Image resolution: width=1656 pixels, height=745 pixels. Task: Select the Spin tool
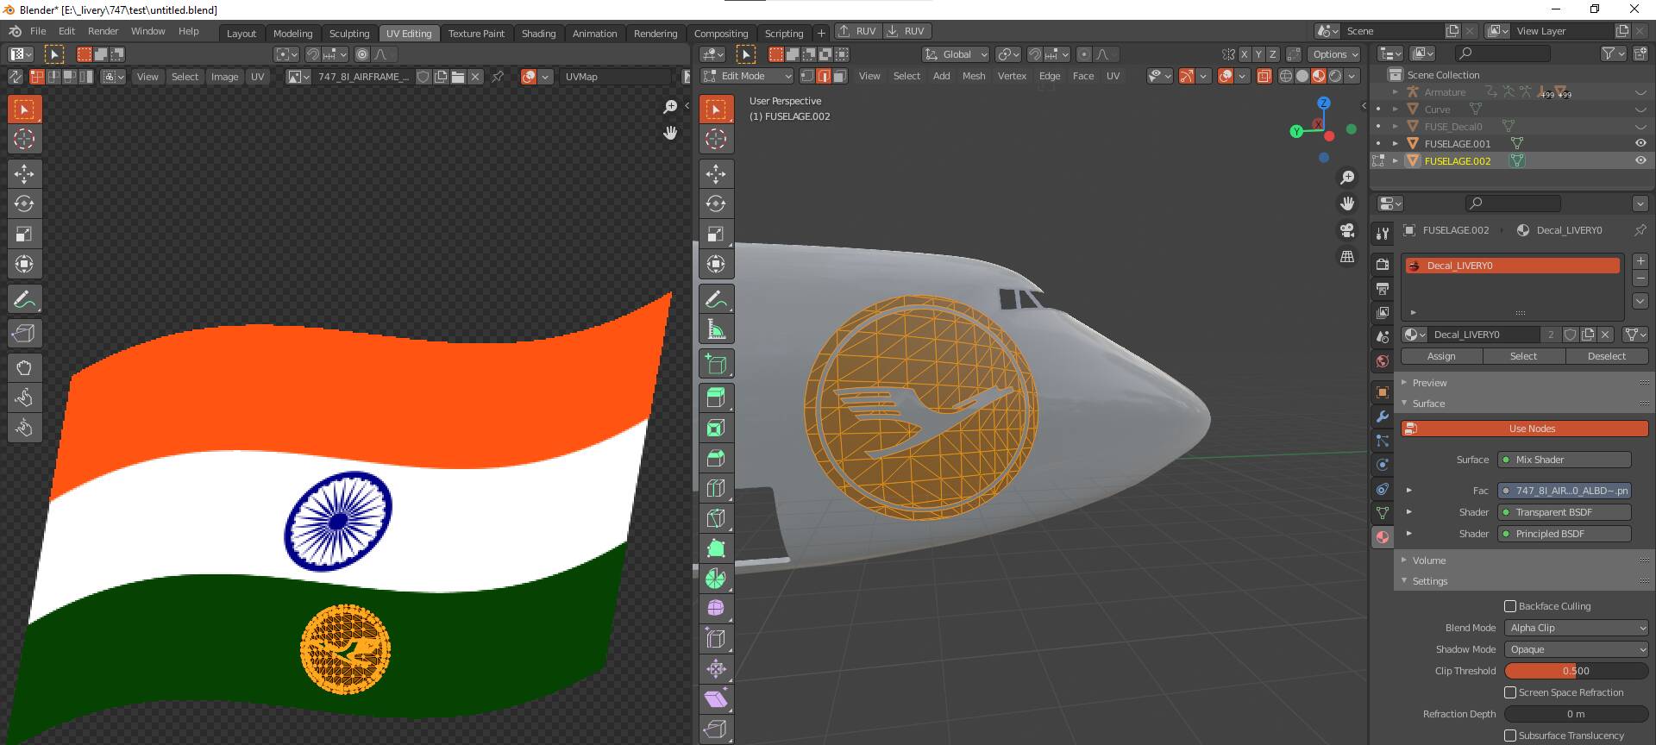coord(716,579)
